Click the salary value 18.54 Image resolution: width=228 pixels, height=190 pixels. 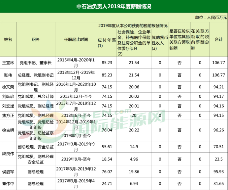(x=107, y=159)
